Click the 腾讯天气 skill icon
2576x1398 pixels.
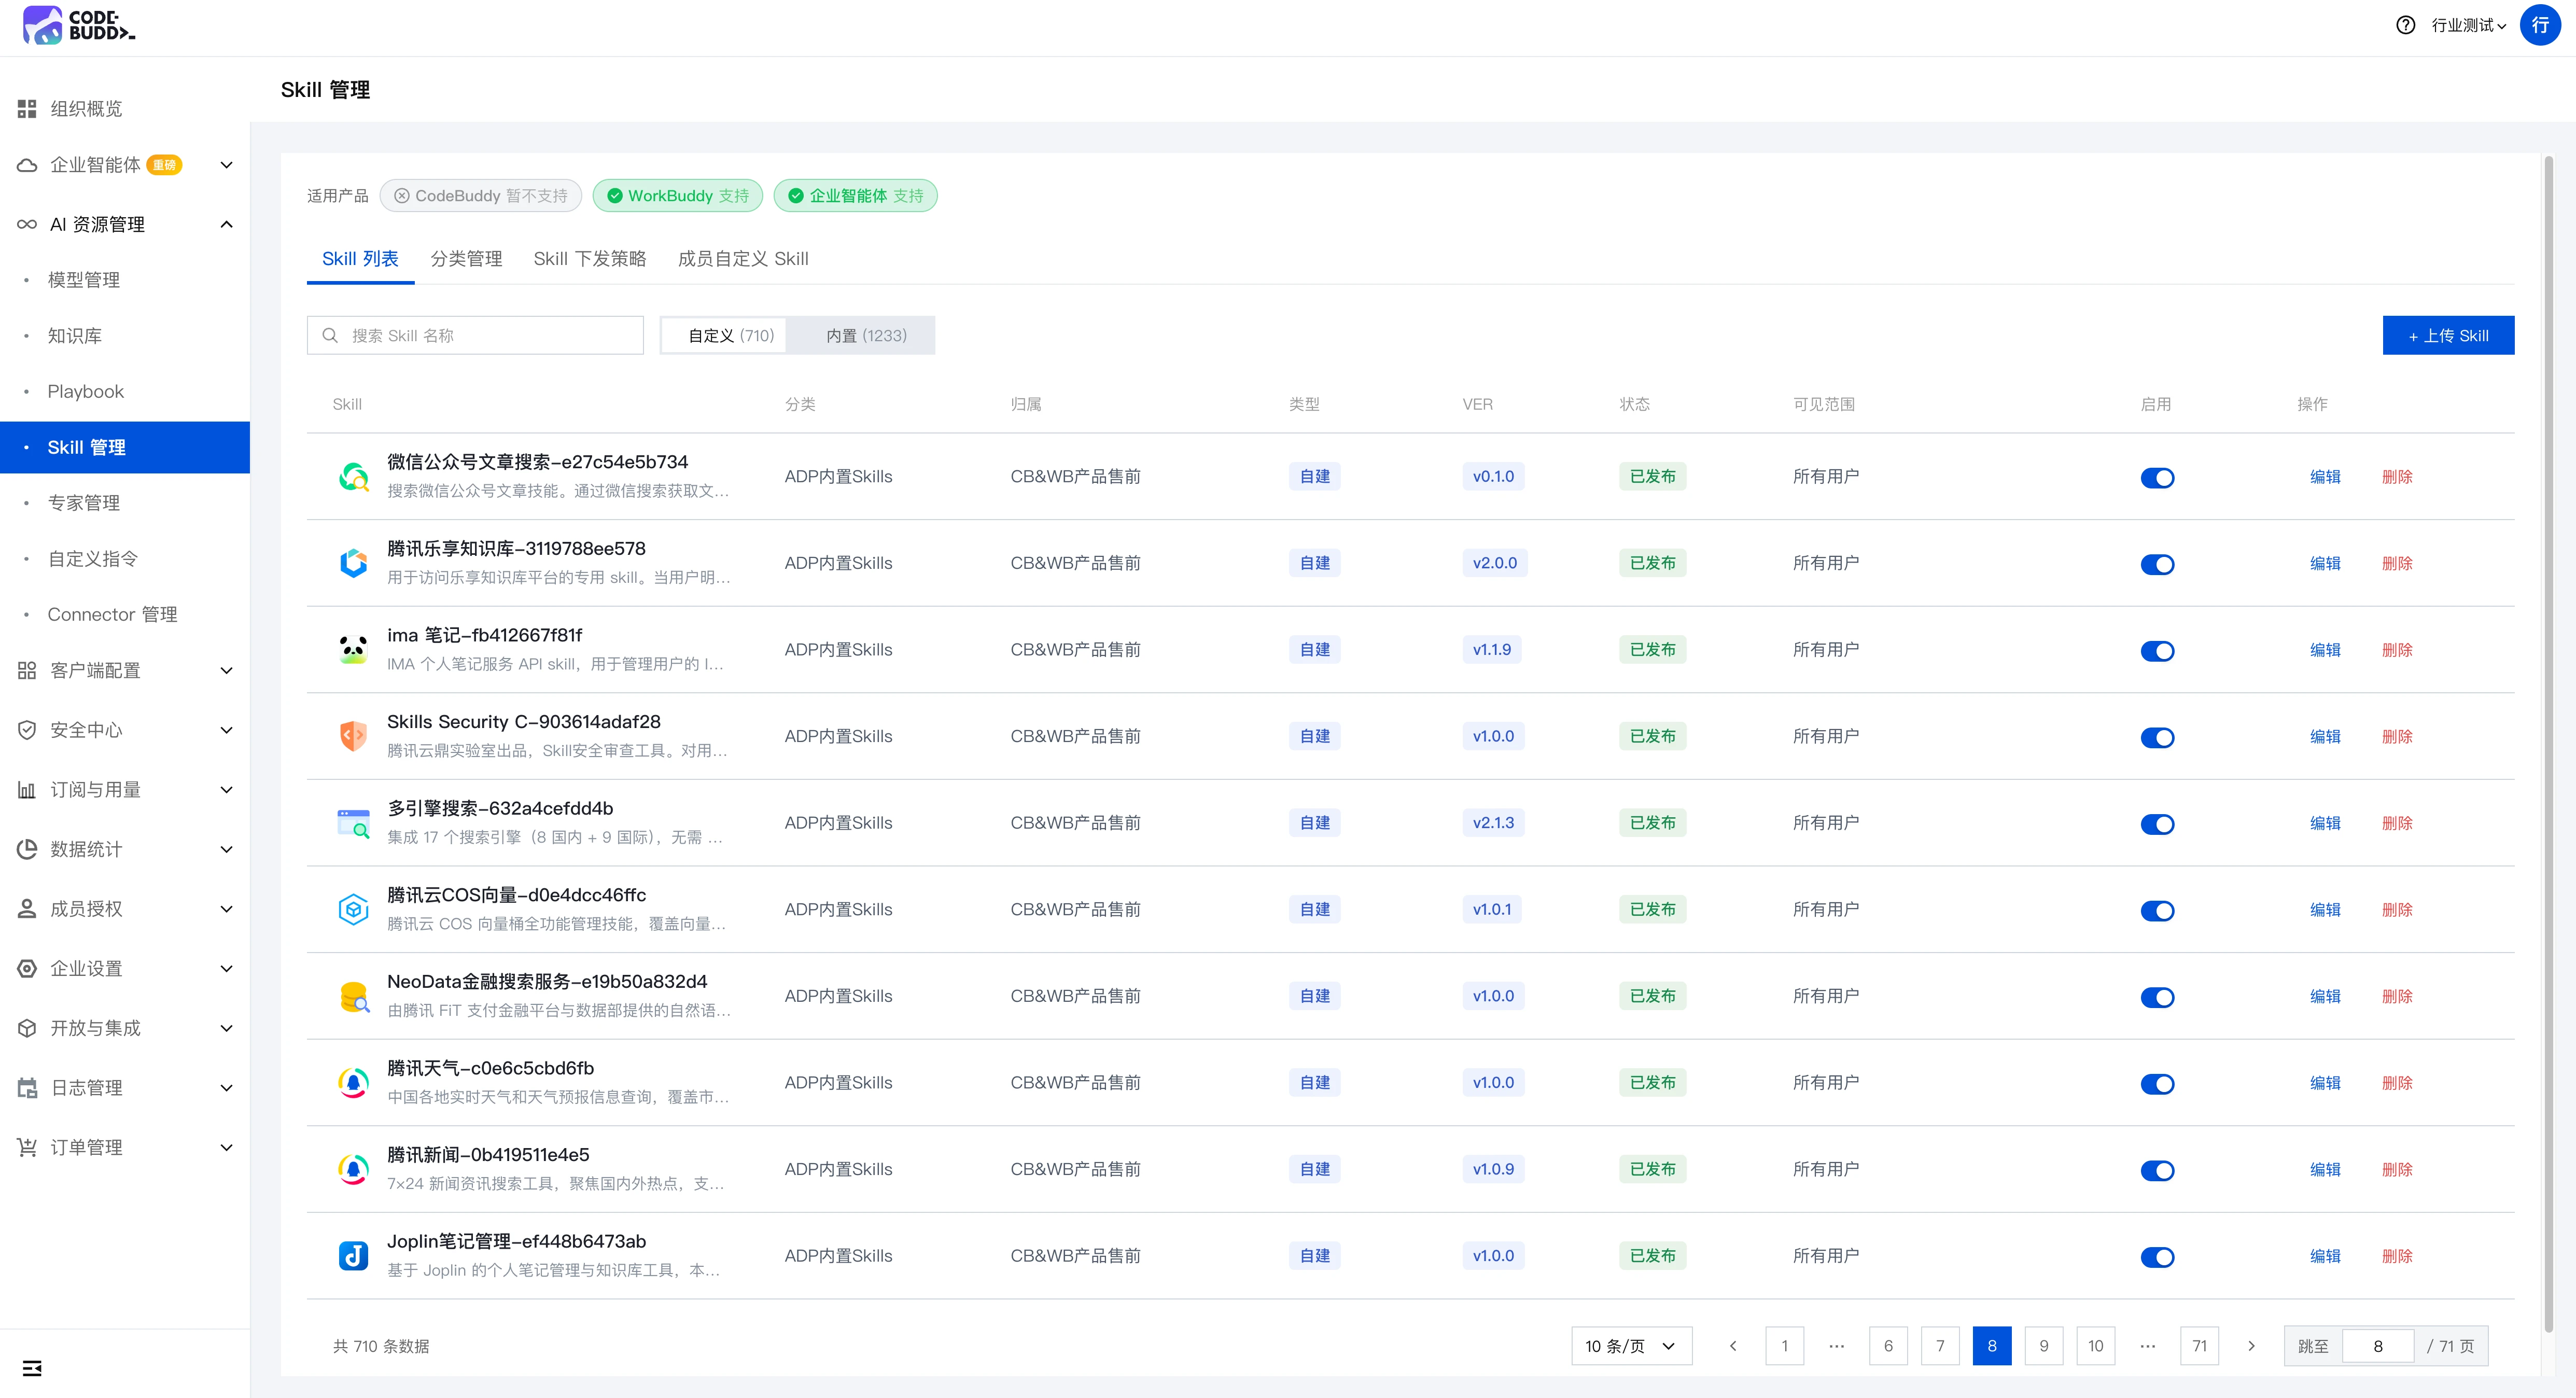pyautogui.click(x=353, y=1083)
